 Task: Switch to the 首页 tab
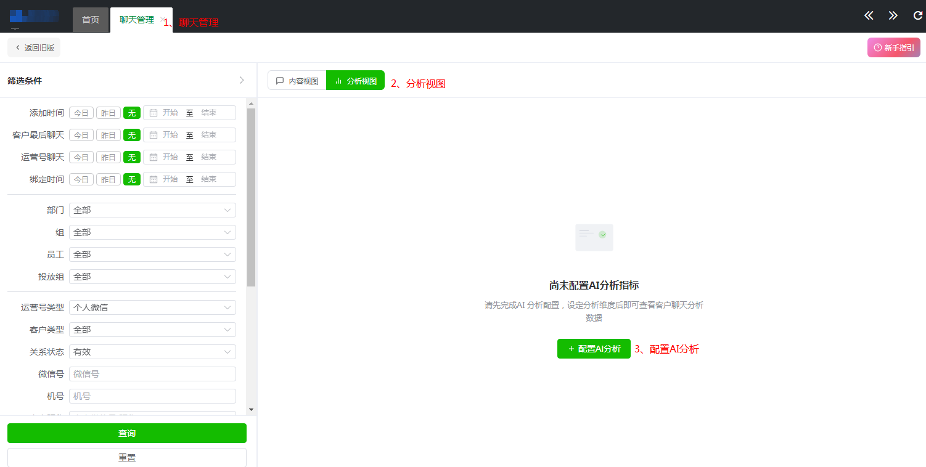[90, 19]
